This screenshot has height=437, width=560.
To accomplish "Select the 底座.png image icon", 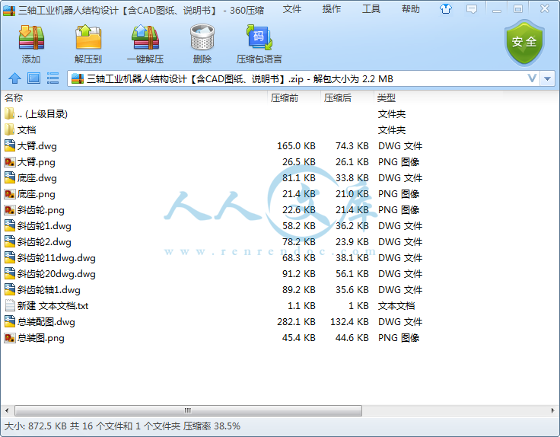I will [10, 194].
